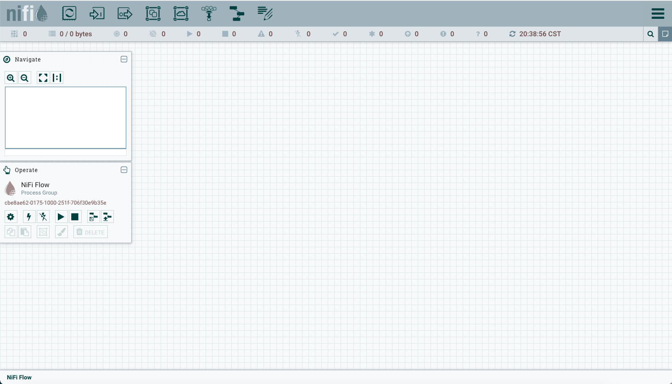Open the flow search magnifier
Screen dimensions: 672x384
pos(650,34)
